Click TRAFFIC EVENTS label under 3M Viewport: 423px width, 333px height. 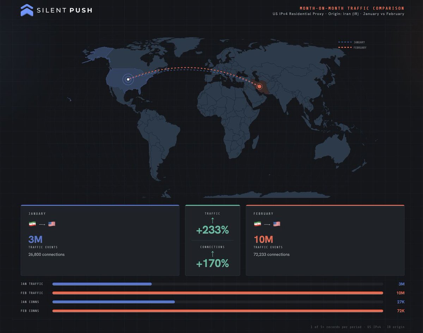43,247
